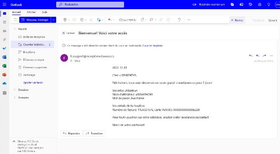This screenshot has height=154, width=280.
Task: Click the Courrier légitime link
Action: click(153, 46)
